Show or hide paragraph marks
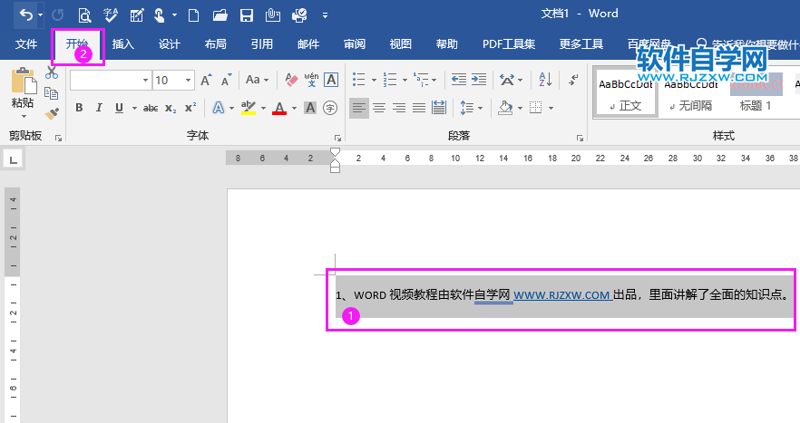 click(x=573, y=80)
